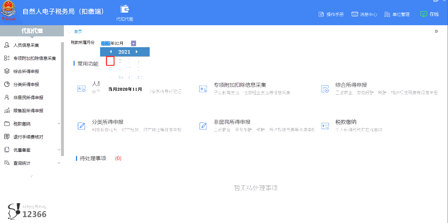The width and height of the screenshot is (448, 223).
Task: Select 专项附加扣除信息采集 in the sidebar
Action: (34, 58)
